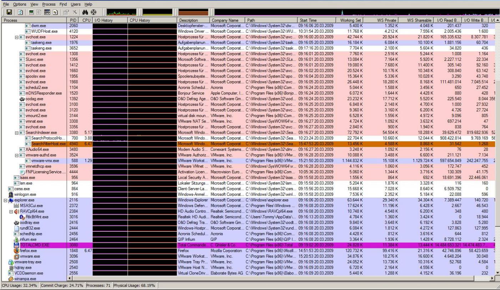Screen dimensions: 500x290
Task: Collapse the RAVCpl64.exe tree node
Action: coord(11,211)
